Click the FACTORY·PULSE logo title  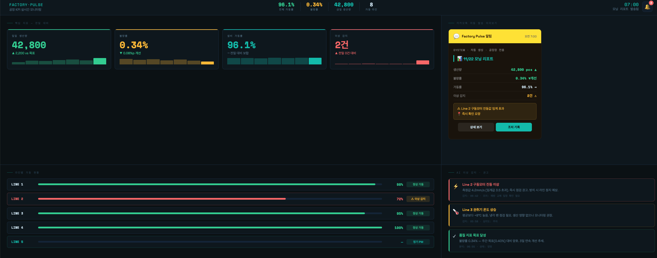(x=26, y=5)
